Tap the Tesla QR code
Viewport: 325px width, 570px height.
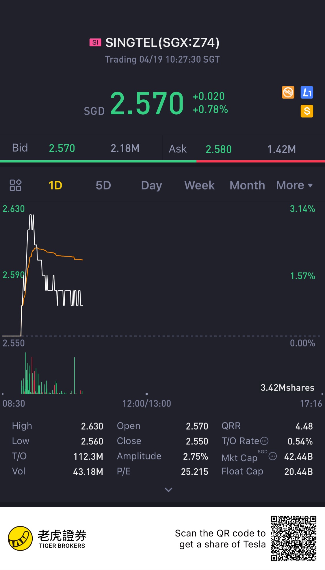[x=293, y=539]
